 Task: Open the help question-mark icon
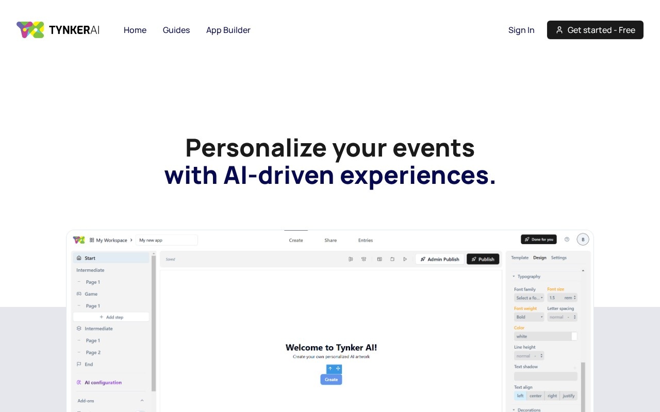[x=567, y=239]
